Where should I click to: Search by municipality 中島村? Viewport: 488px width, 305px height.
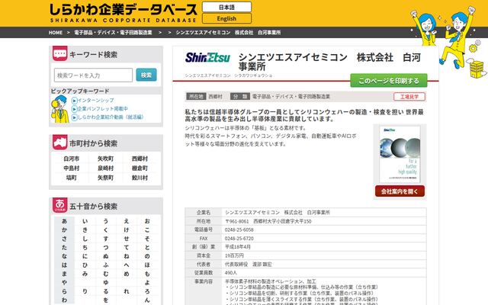pyautogui.click(x=71, y=169)
